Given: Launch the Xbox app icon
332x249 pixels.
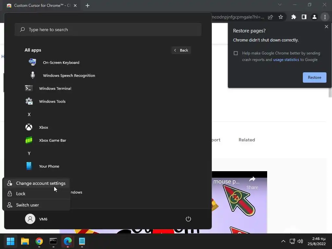Looking at the screenshot, I should (29, 127).
